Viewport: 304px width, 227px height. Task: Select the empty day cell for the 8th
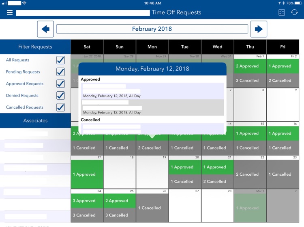click(x=250, y=105)
